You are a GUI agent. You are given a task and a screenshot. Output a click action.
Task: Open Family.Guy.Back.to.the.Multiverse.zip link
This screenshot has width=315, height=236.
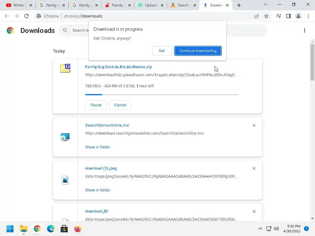click(118, 67)
